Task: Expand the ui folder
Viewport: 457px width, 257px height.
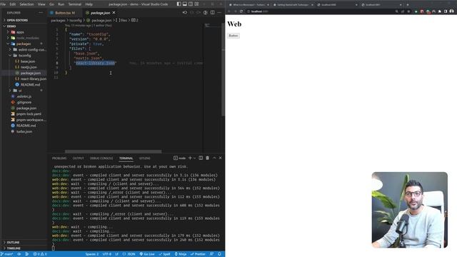Action: click(20, 91)
